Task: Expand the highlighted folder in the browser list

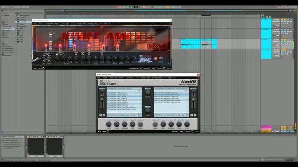Action: pos(17,22)
